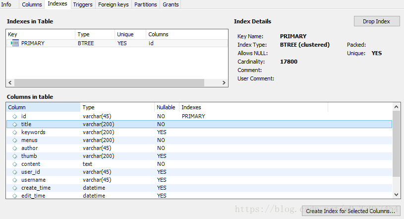The height and width of the screenshot is (219, 404).
Task: Click diamond icon beside username column
Action: click(x=15, y=180)
